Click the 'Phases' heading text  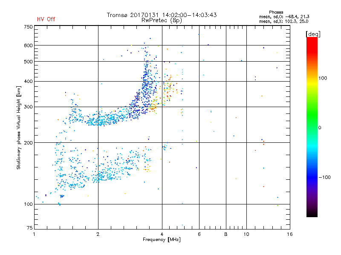coord(276,12)
